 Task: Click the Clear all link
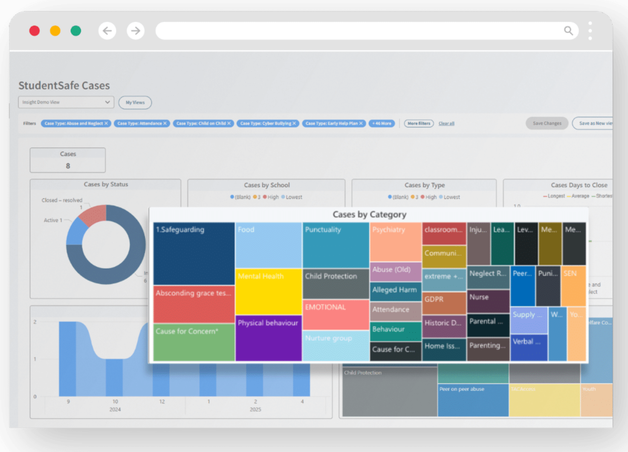[446, 123]
